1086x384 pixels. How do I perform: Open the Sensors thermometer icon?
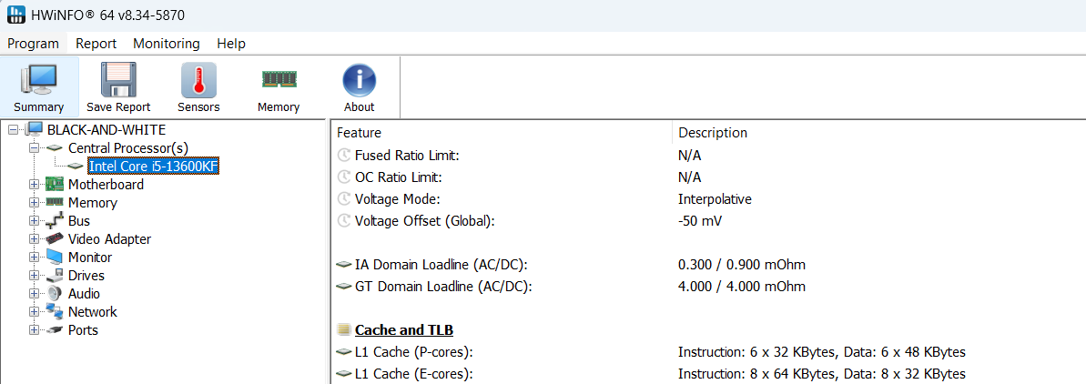click(x=198, y=80)
